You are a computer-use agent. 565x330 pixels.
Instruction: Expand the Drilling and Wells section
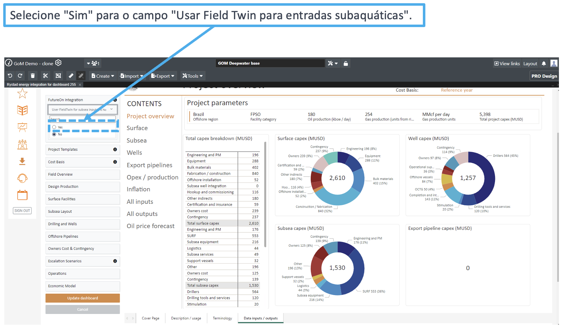82,224
